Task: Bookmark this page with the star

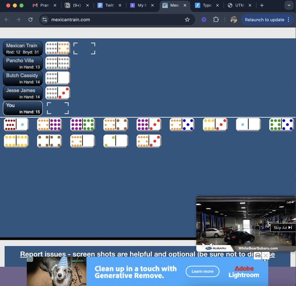Action: [x=187, y=20]
